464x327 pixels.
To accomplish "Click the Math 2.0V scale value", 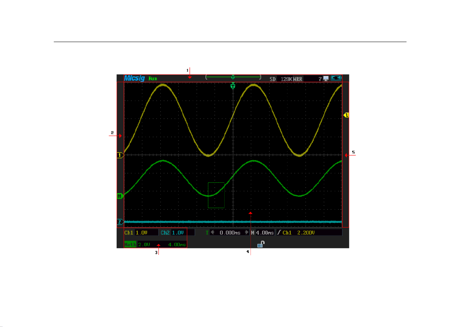I will (x=144, y=244).
